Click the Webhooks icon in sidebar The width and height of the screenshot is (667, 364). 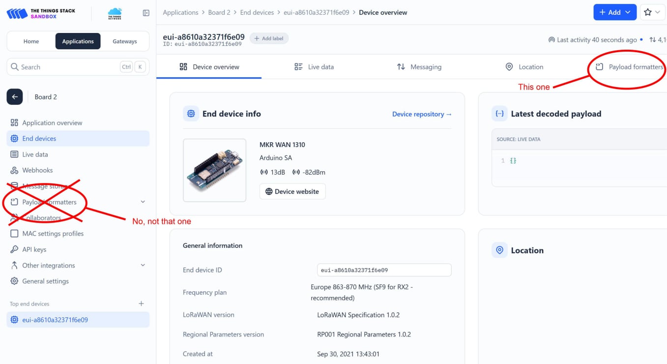[14, 170]
